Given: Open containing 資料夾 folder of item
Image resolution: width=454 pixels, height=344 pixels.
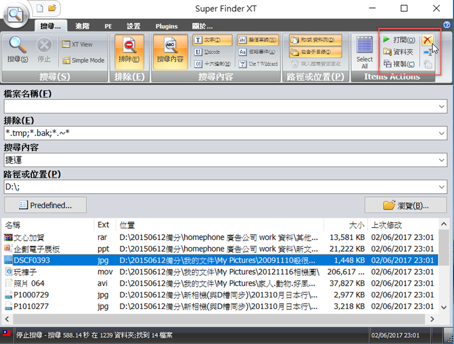Looking at the screenshot, I should coord(398,52).
